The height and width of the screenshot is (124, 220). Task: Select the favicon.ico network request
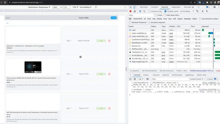(174, 46)
